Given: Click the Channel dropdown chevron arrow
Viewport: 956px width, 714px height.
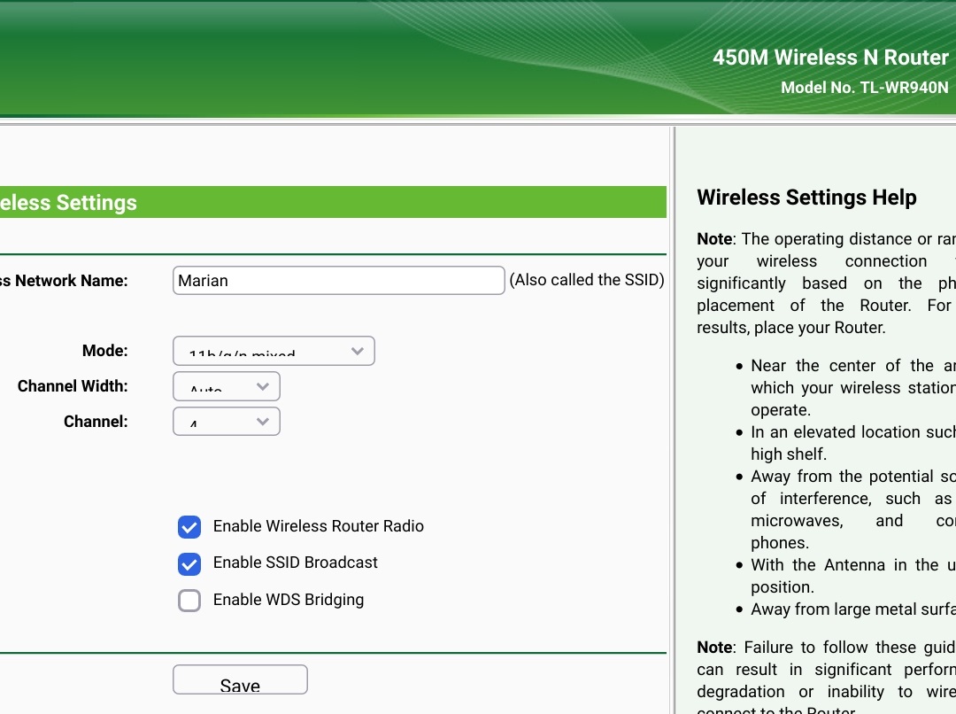Looking at the screenshot, I should pyautogui.click(x=262, y=422).
